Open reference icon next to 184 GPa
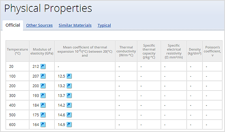The width and height of the screenshot is (225, 132). (43, 105)
